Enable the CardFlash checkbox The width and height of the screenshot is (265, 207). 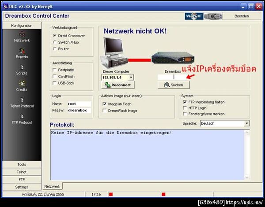[55, 77]
